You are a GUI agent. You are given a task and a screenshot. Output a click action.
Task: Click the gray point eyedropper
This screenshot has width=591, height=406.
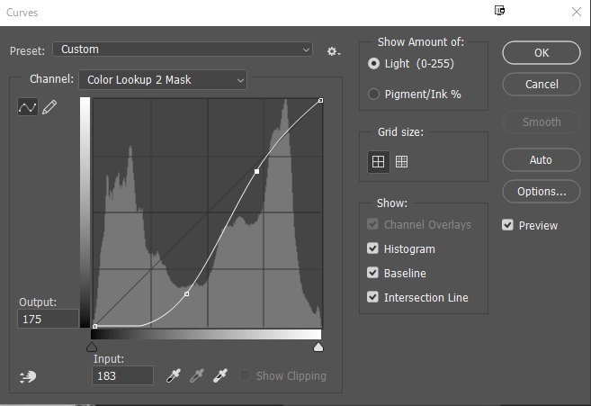tap(197, 375)
